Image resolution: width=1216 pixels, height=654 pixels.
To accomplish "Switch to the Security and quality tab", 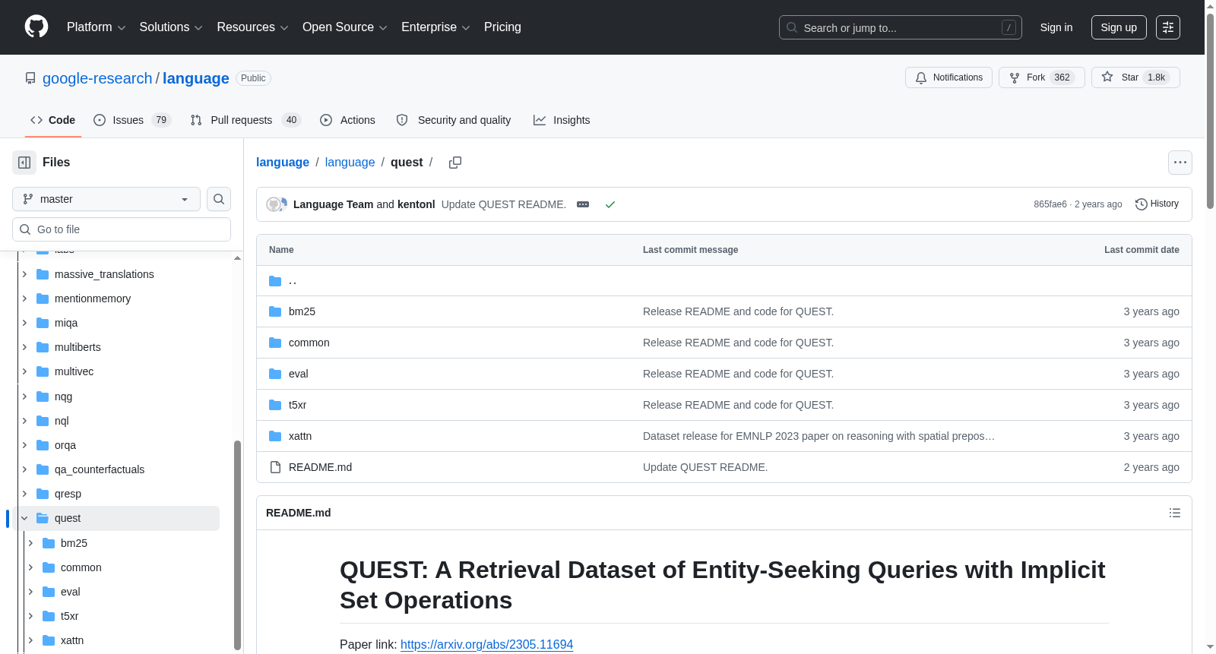I will 454,120.
